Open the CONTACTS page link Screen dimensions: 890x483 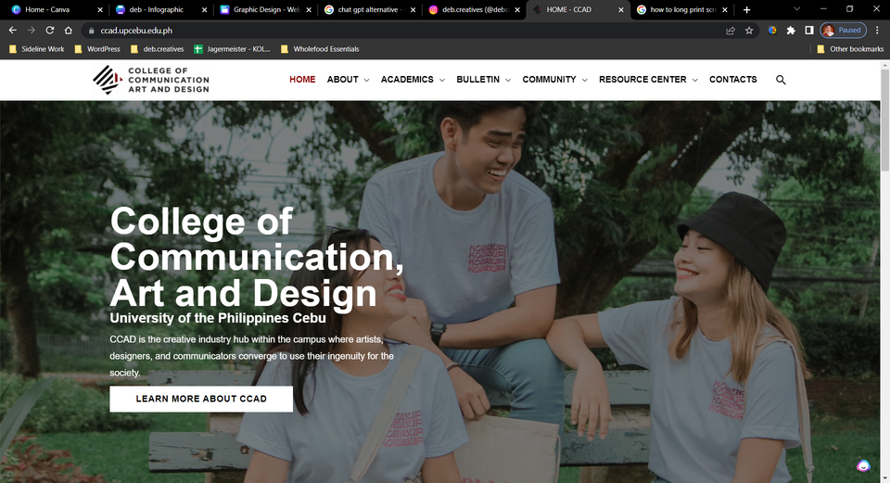(732, 80)
